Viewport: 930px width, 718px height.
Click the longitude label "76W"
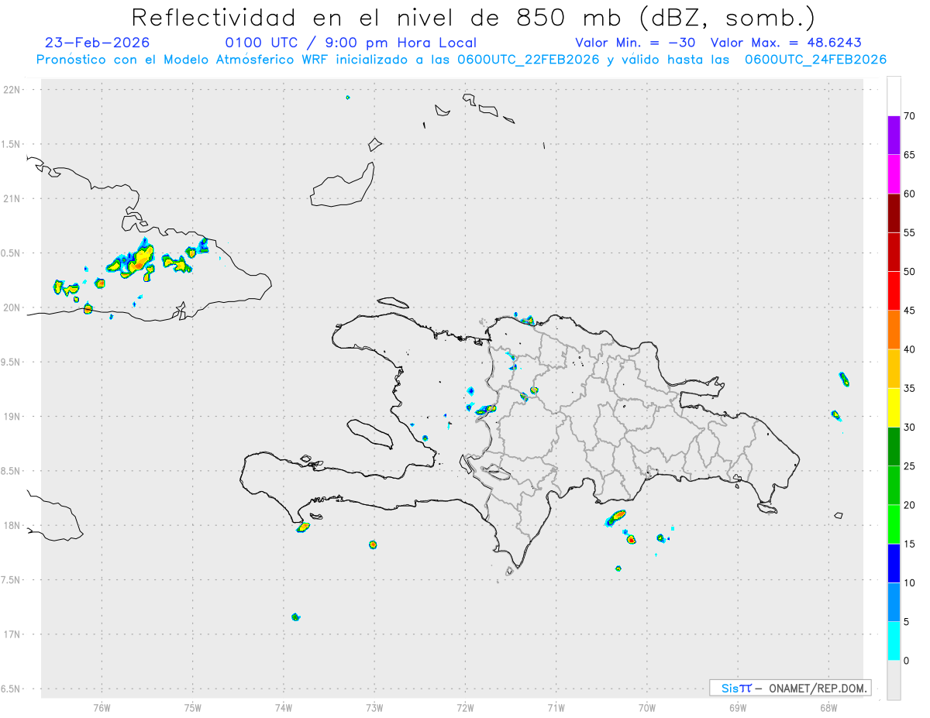(102, 707)
